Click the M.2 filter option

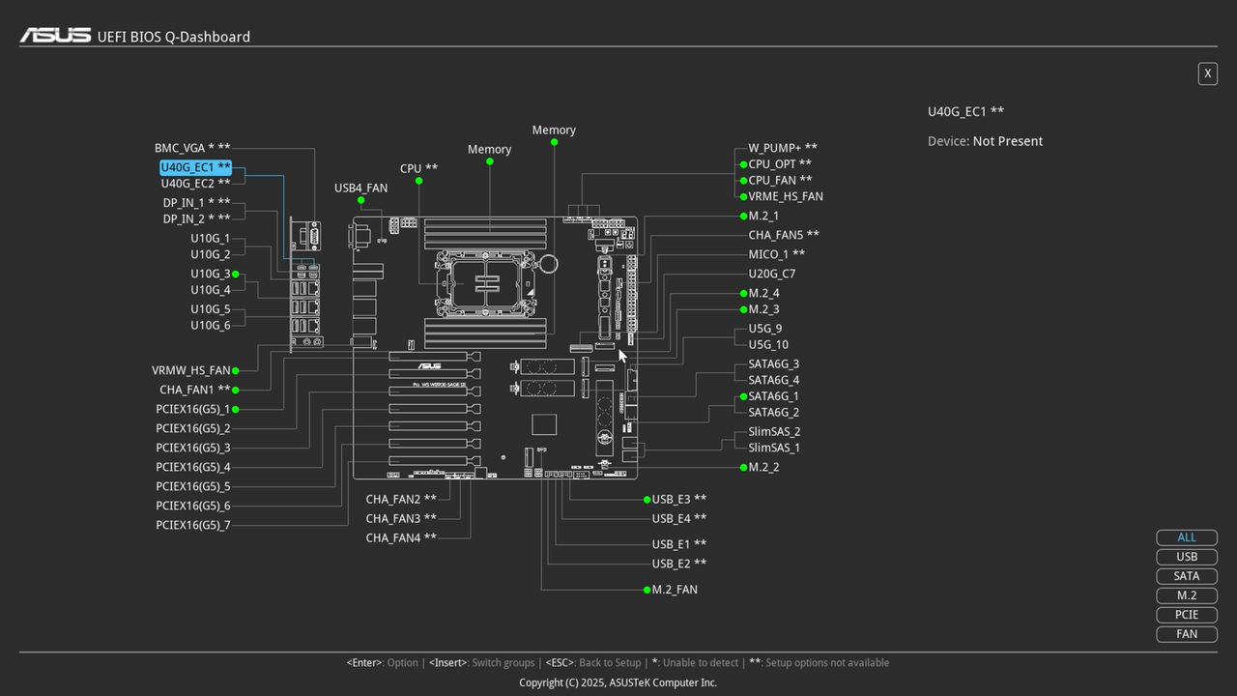[x=1186, y=594]
